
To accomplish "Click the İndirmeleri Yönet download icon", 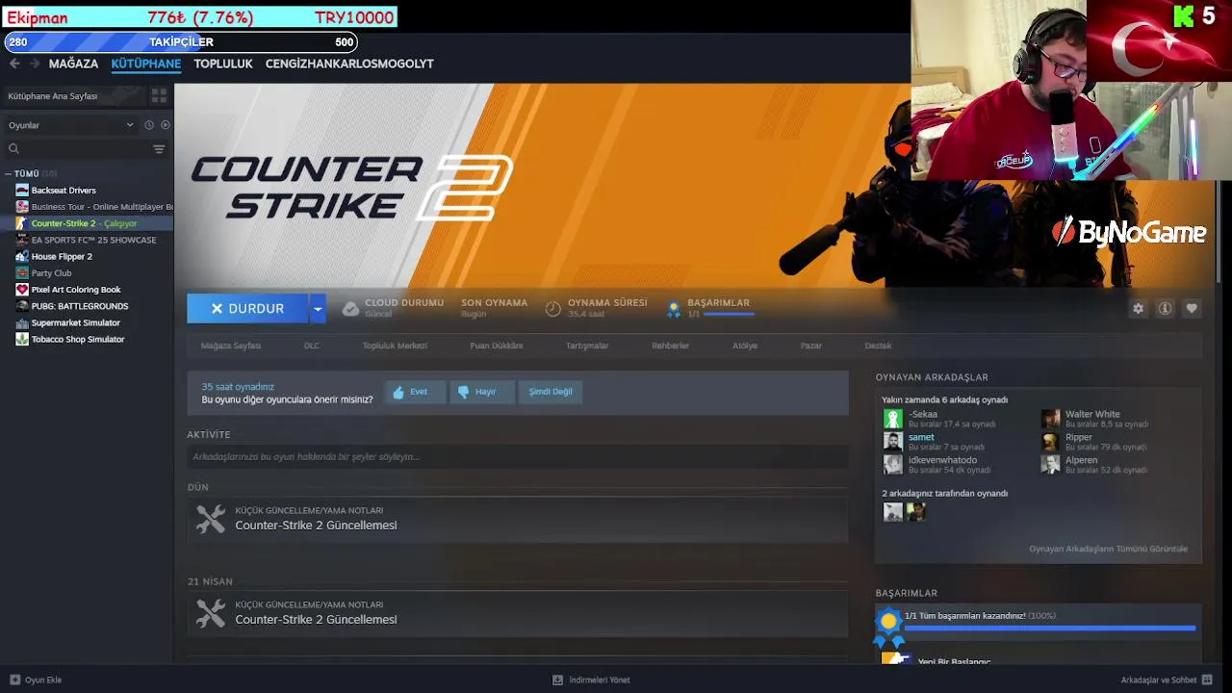I will (x=557, y=680).
